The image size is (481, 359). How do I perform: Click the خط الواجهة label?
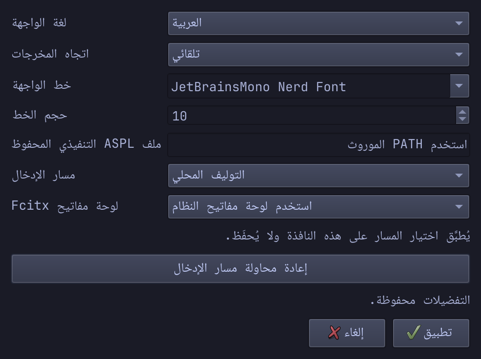(x=42, y=85)
